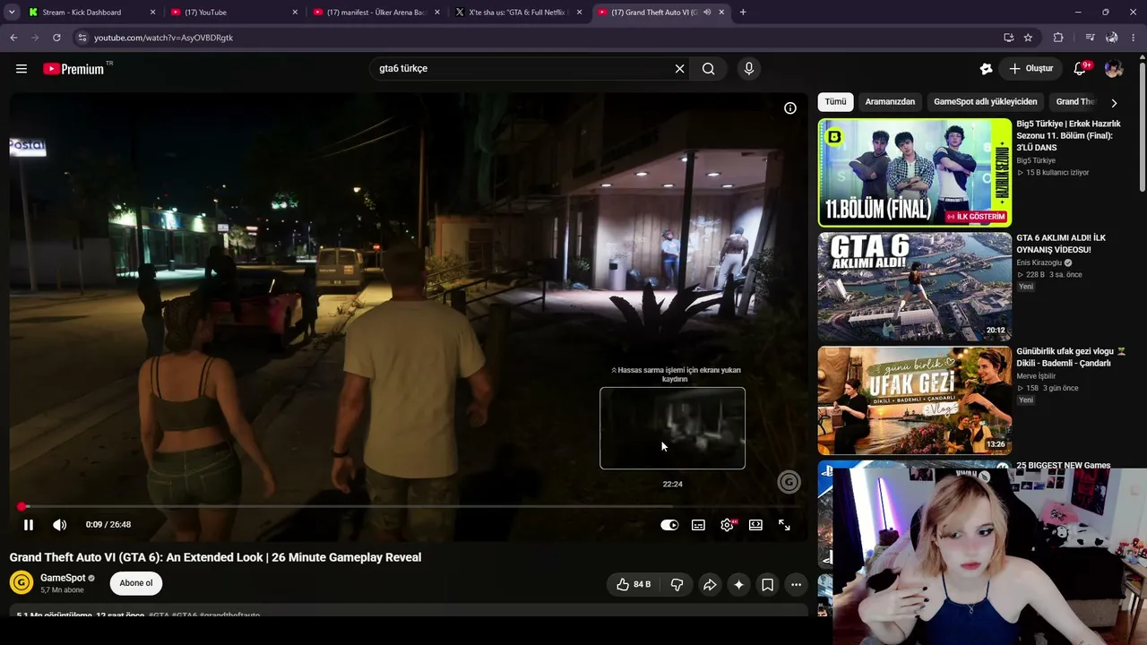Toggle subtitles on the player

pos(698,525)
